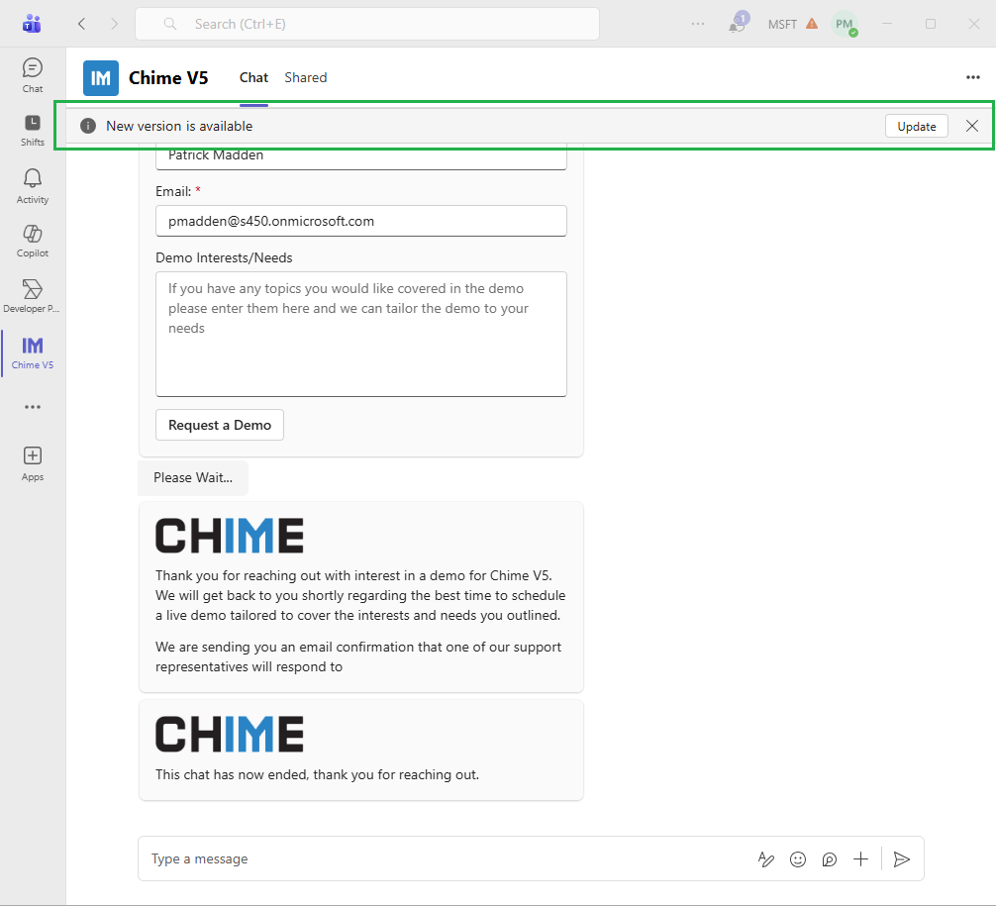Open Chat in the left sidebar
This screenshot has width=996, height=906.
coord(33,75)
